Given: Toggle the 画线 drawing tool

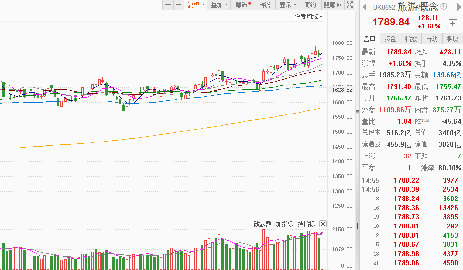Looking at the screenshot, I should (264, 5).
